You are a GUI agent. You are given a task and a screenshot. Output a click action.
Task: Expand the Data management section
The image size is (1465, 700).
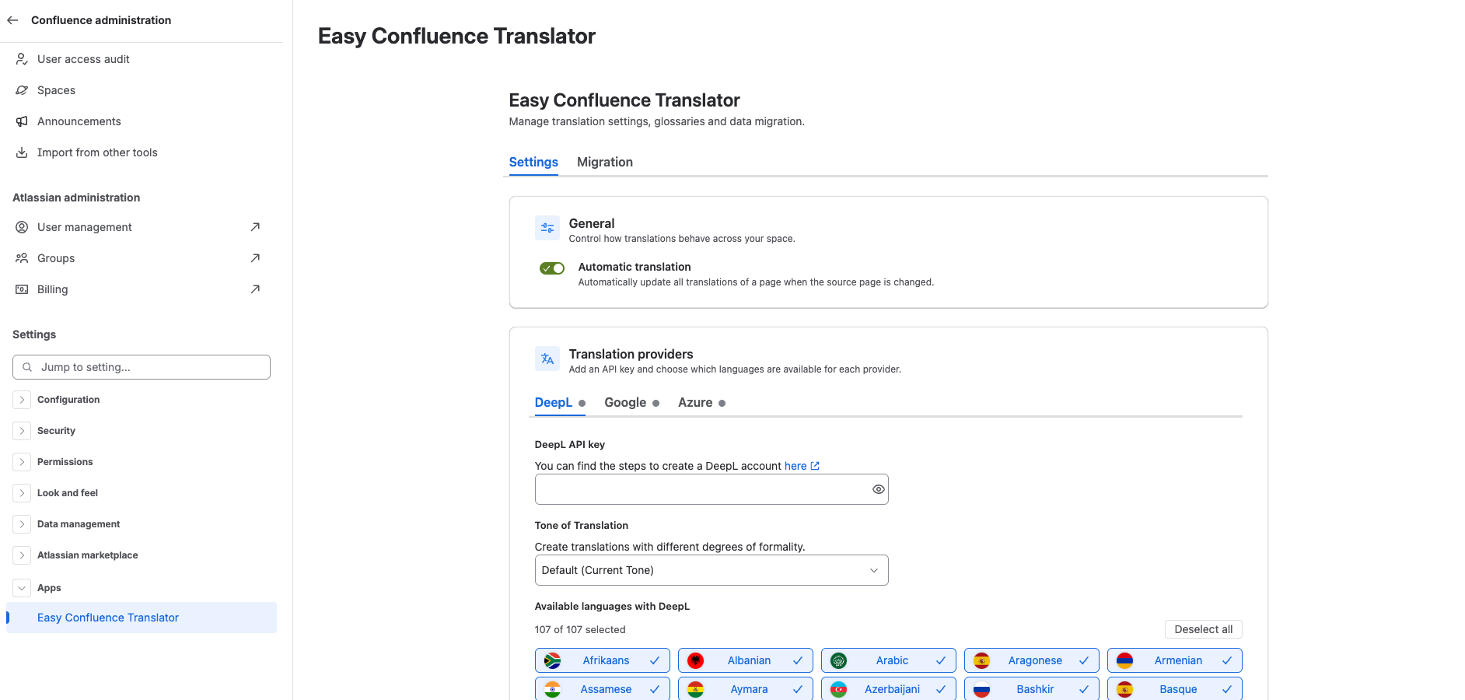coord(22,524)
